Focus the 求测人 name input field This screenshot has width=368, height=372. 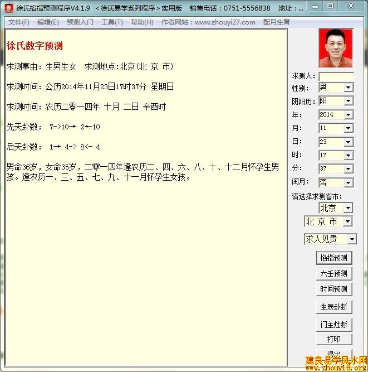(x=336, y=77)
